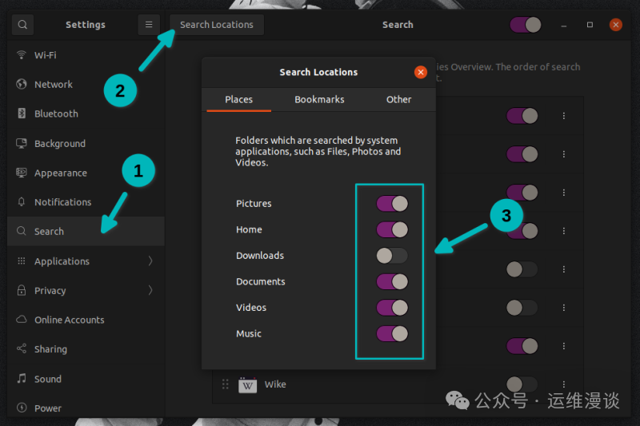Expand the Applications submenu chevron

click(150, 261)
